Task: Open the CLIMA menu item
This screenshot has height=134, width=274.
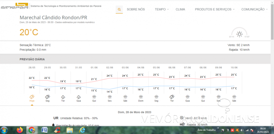Action: [180, 9]
